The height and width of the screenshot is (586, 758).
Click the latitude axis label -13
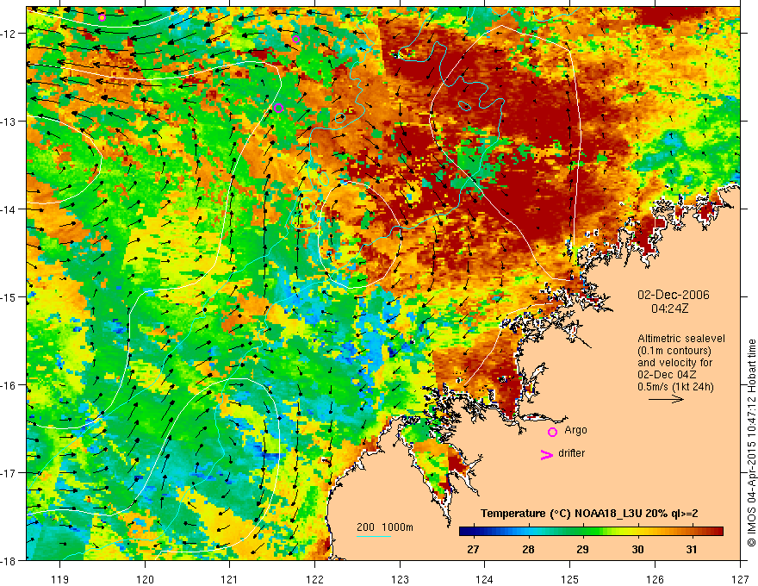tap(9, 122)
